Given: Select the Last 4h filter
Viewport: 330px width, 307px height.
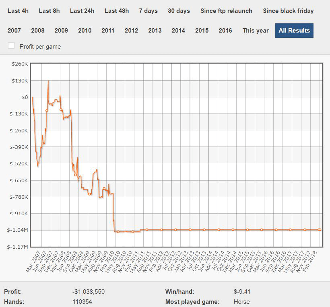Looking at the screenshot, I should [18, 11].
